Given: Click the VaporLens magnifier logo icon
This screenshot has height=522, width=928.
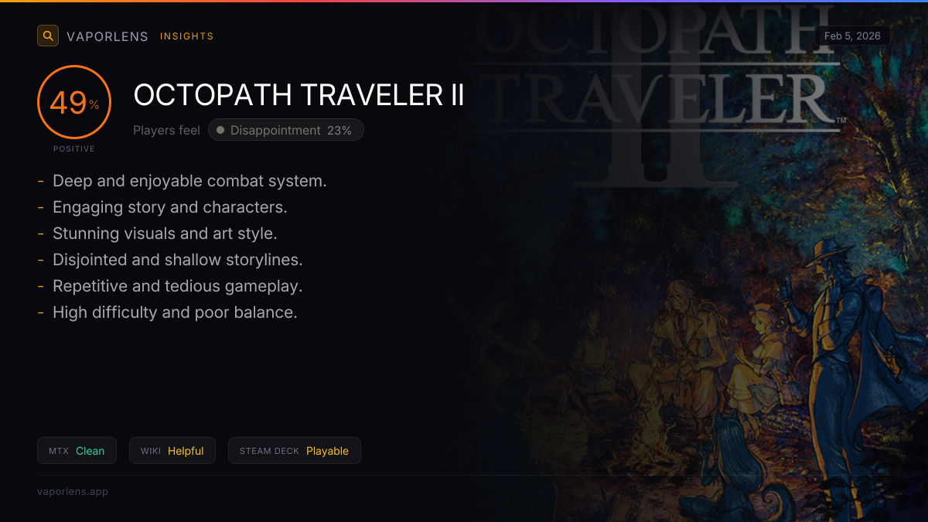Looking at the screenshot, I should point(48,36).
